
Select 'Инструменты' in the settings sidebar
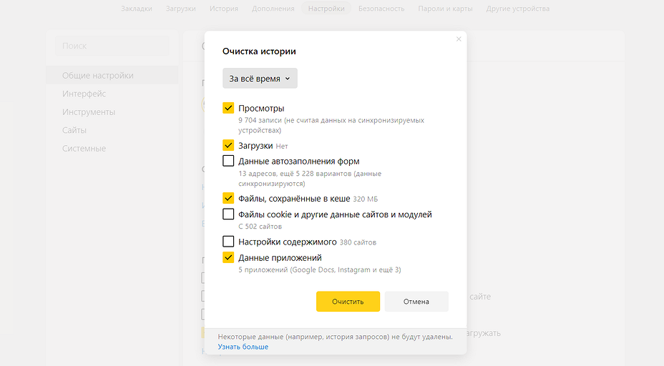coord(89,112)
